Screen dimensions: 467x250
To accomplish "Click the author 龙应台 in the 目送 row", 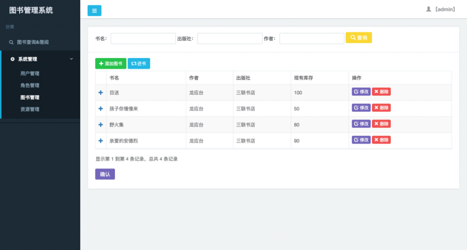I will point(196,93).
